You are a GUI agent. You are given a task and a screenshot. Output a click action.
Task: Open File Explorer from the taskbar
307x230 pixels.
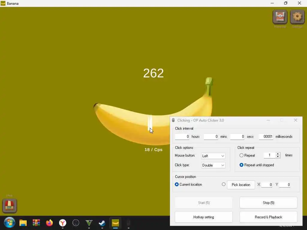[x=23, y=223]
